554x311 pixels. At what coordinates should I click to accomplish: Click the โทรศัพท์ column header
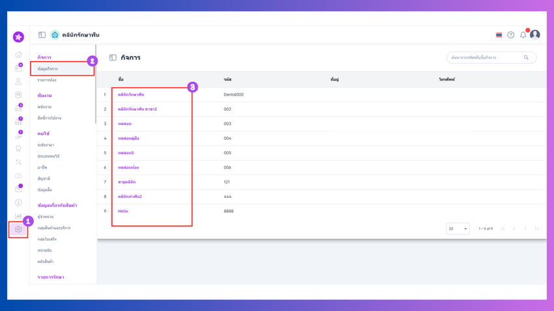(x=446, y=79)
